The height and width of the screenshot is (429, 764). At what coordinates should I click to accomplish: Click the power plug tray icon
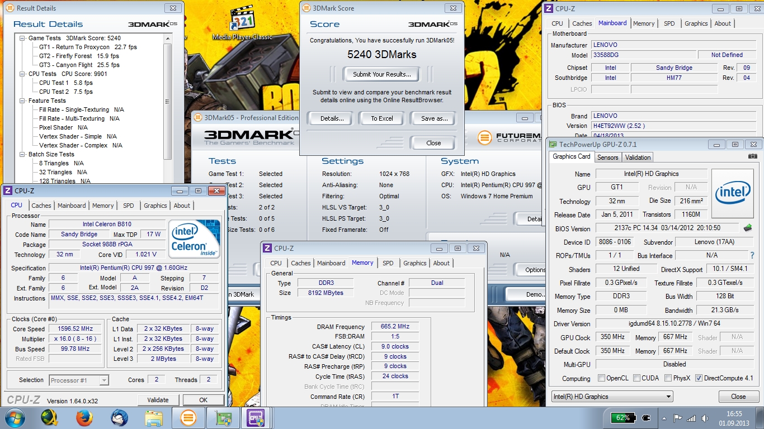coord(647,418)
